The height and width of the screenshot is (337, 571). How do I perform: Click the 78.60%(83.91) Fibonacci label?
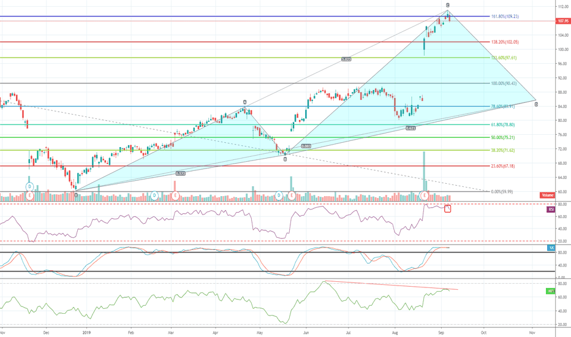(x=503, y=107)
